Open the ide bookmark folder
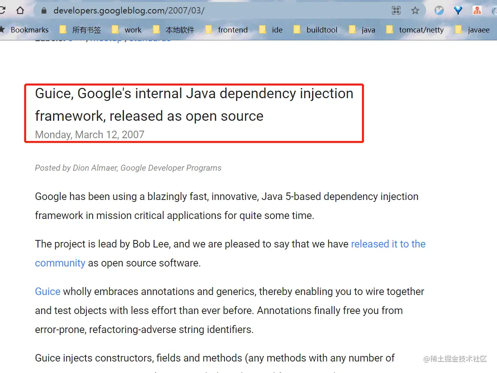 271,30
